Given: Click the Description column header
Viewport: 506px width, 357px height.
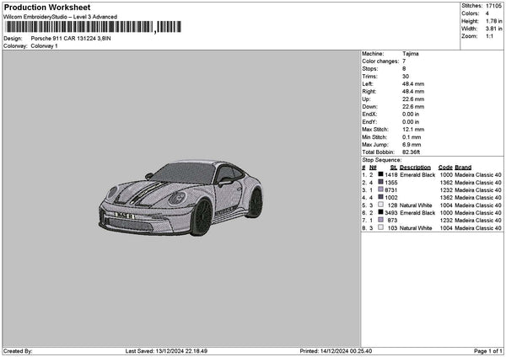Looking at the screenshot, I should 415,168.
